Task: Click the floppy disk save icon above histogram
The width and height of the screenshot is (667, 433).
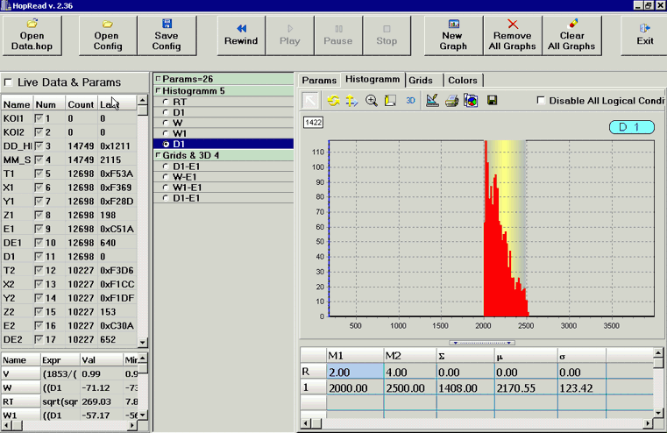Action: (492, 101)
